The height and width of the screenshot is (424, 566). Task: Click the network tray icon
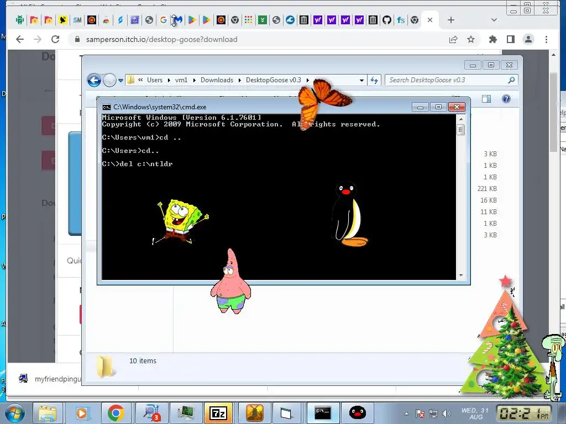click(433, 414)
